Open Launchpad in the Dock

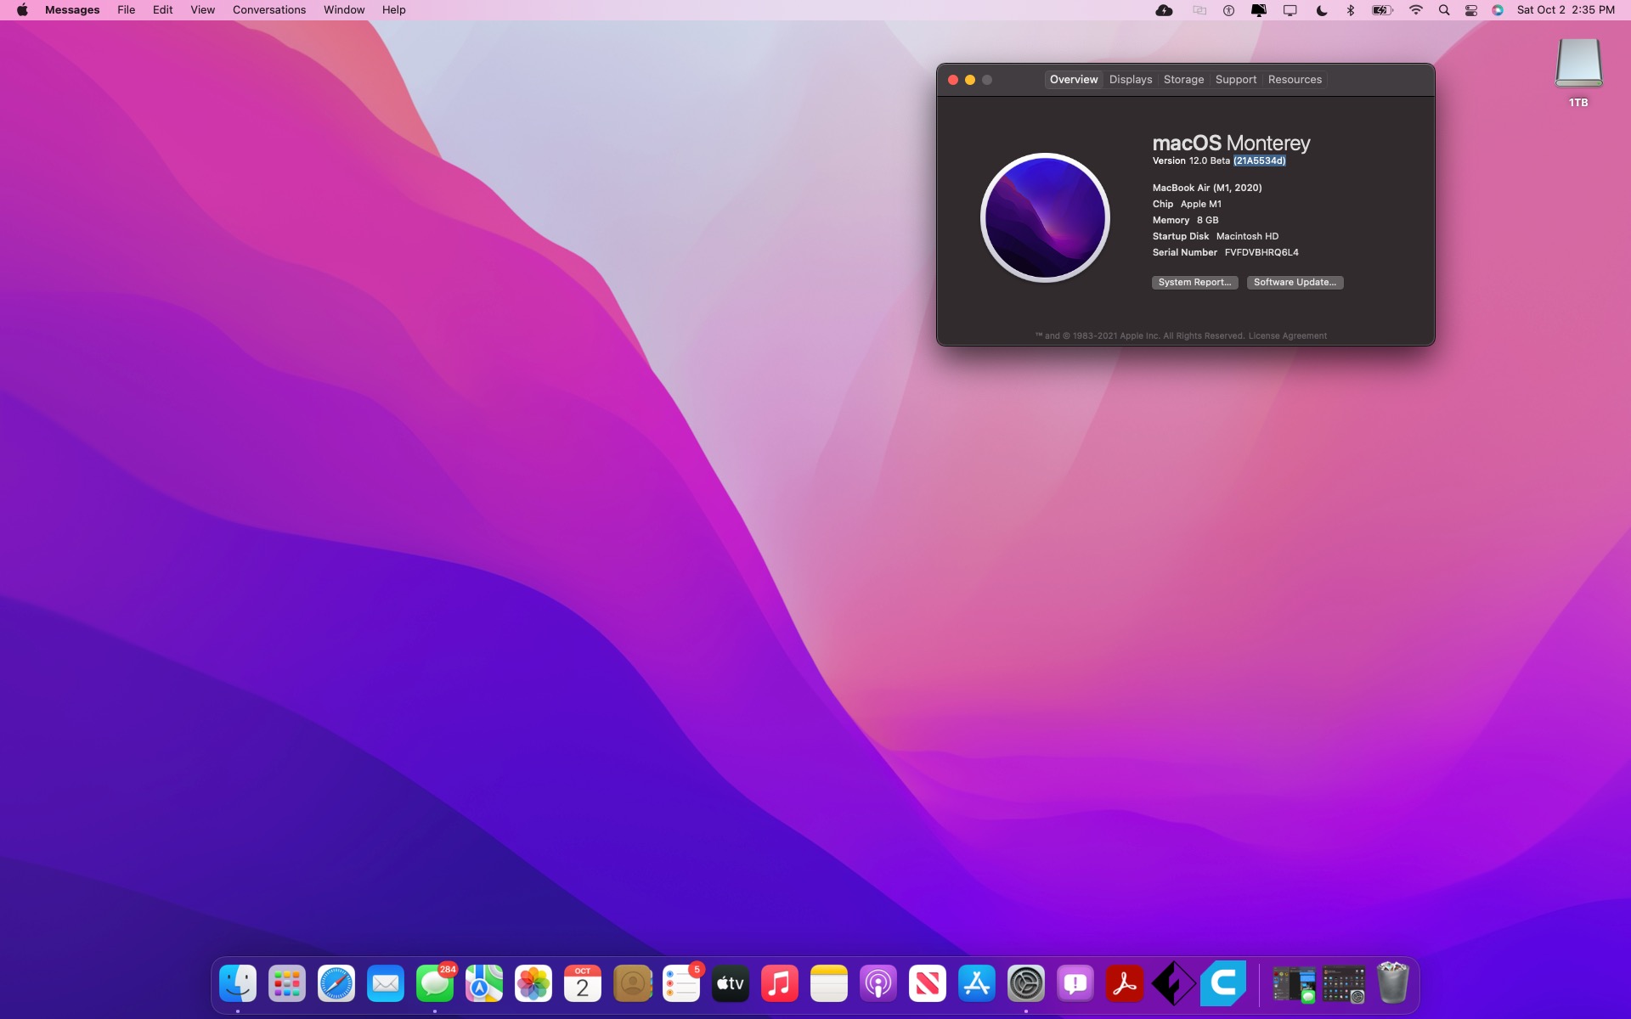click(x=287, y=984)
